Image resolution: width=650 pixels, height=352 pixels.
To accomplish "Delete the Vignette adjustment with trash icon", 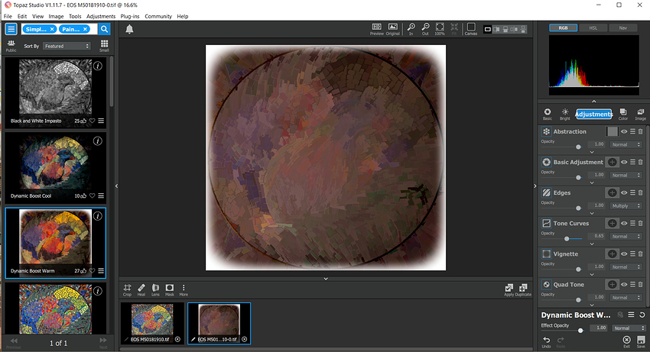I will tap(641, 254).
